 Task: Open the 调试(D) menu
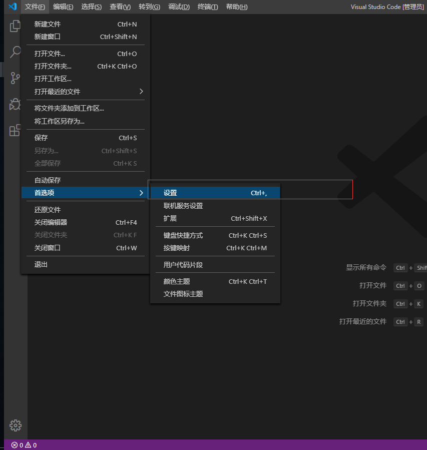179,7
